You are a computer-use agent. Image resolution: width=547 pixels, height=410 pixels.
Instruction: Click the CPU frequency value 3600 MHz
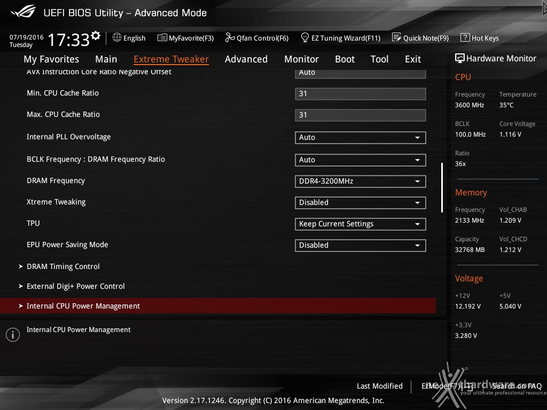click(x=470, y=105)
